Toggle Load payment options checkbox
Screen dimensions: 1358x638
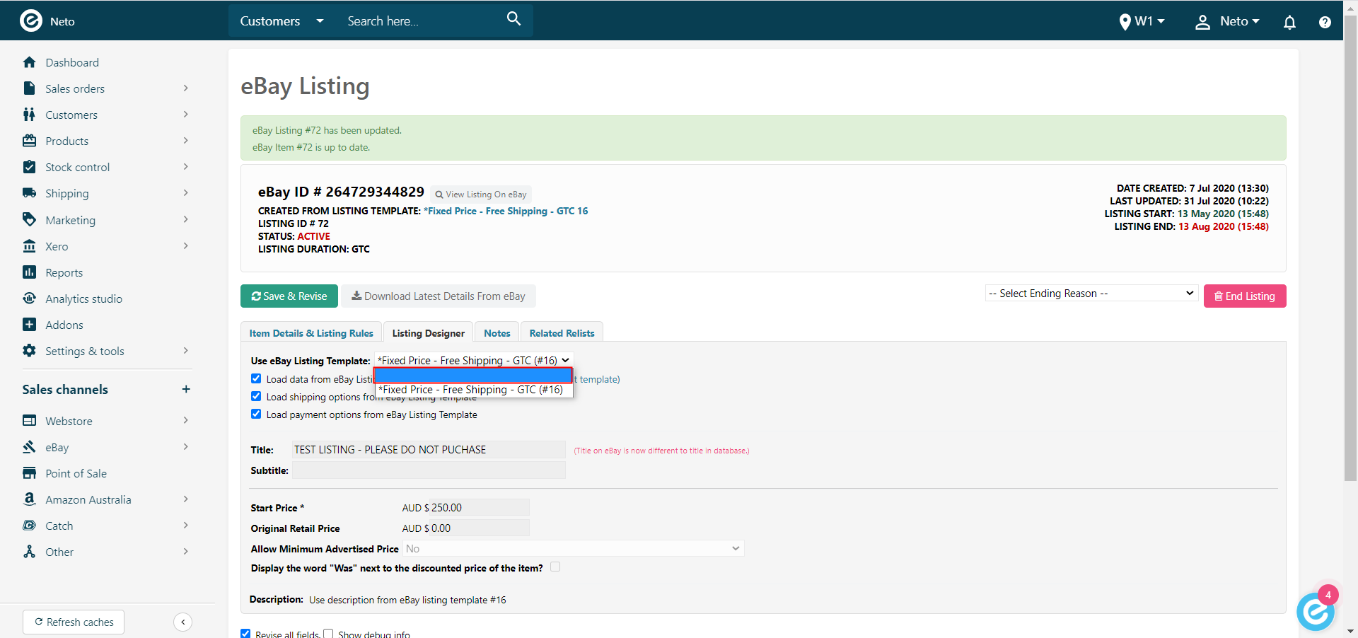(256, 414)
